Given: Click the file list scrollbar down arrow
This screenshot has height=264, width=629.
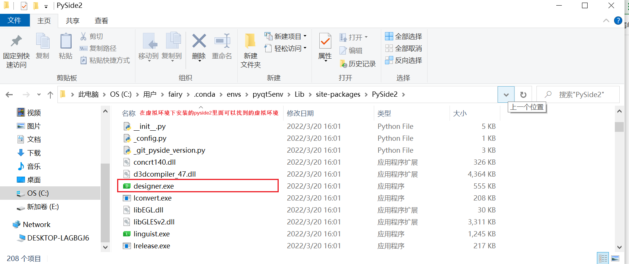Looking at the screenshot, I should 619,247.
